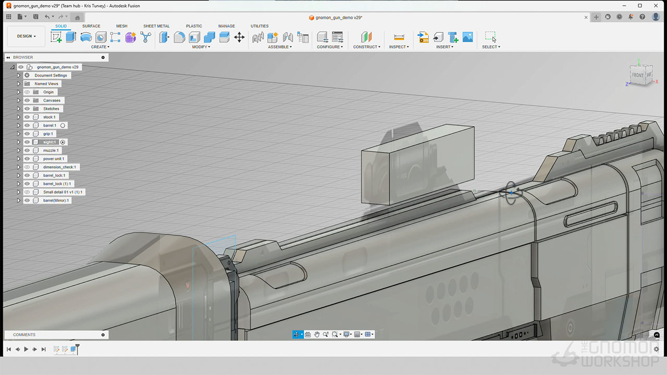Image resolution: width=667 pixels, height=375 pixels.
Task: Click the Measure tool icon
Action: pos(399,37)
